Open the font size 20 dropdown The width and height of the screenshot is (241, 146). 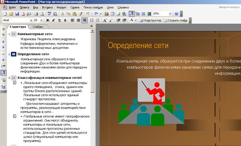tap(41, 20)
